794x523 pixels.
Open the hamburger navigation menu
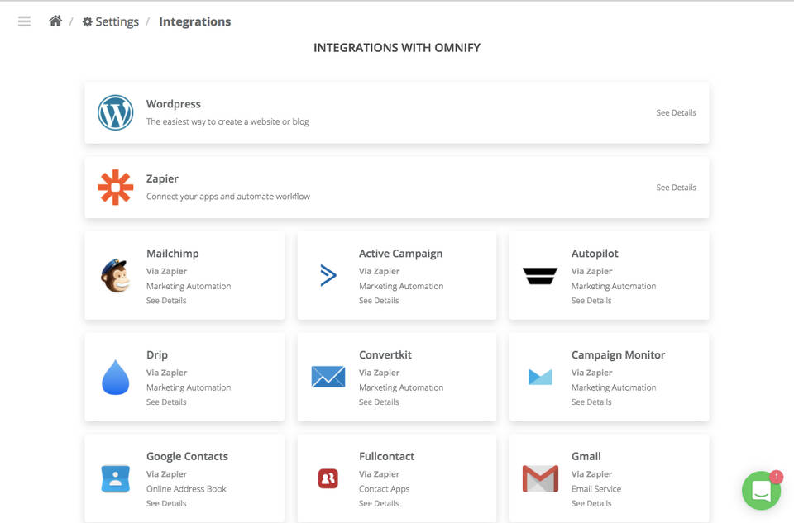[x=23, y=21]
